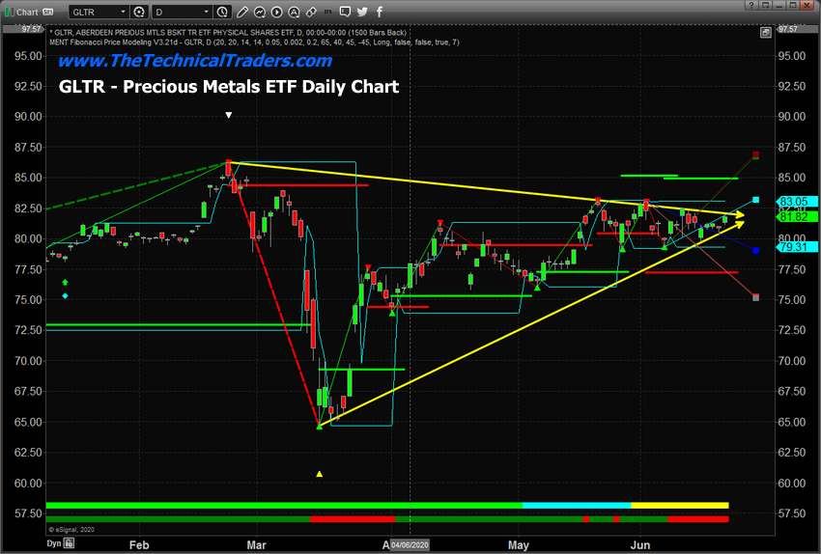Click the blue square projection endpoint near 79.00

(755, 251)
